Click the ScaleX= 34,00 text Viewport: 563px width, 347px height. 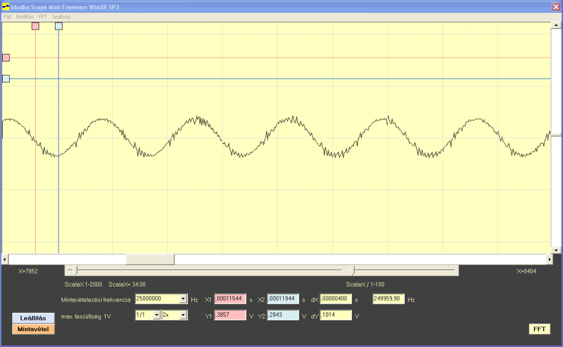127,284
